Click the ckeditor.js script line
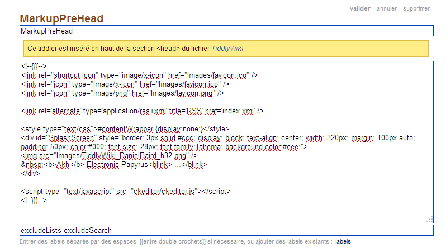The image size is (446, 248). pos(125,192)
